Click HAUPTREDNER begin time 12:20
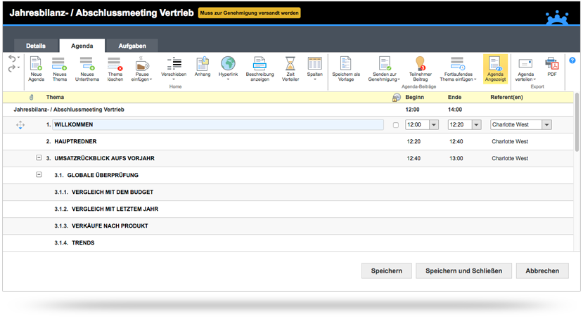The image size is (583, 319). [x=414, y=141]
